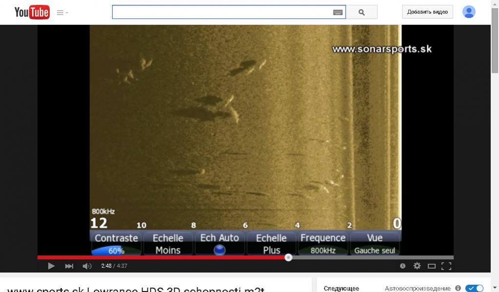Click the video title below the player
Screen dimensions: 499x292
click(x=136, y=289)
